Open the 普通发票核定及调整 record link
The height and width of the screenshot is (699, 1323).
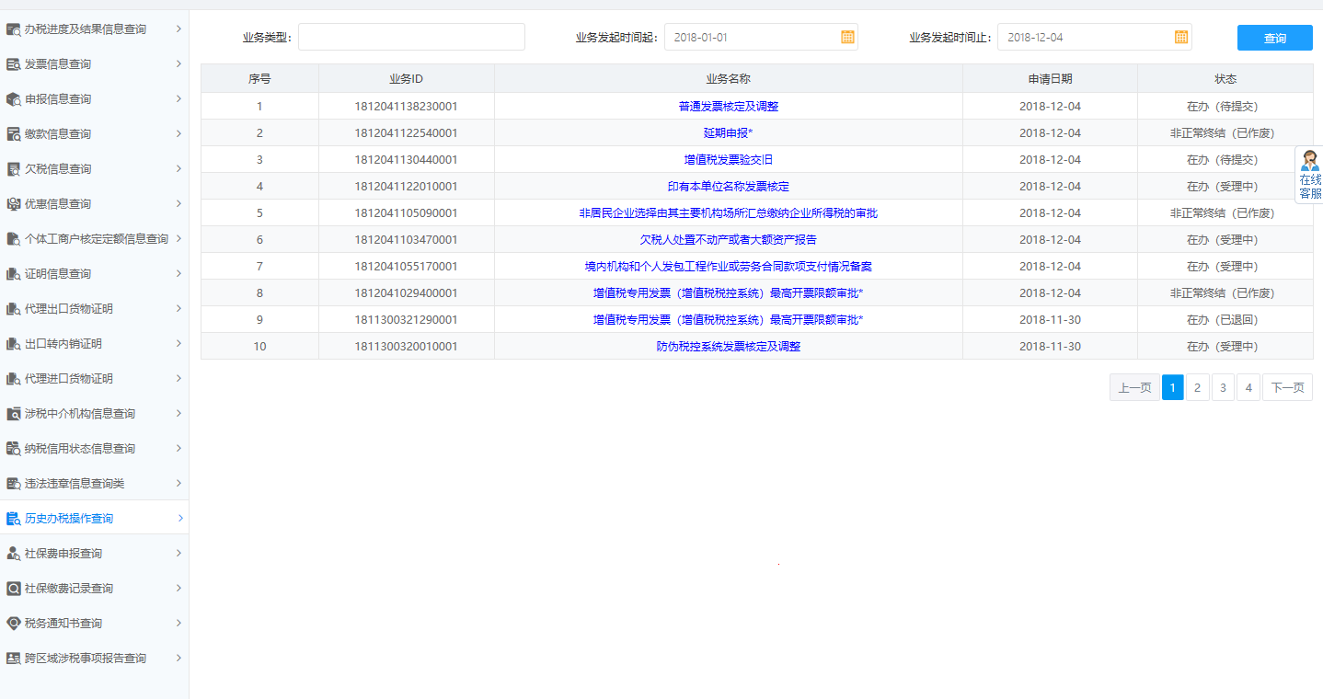click(x=728, y=106)
